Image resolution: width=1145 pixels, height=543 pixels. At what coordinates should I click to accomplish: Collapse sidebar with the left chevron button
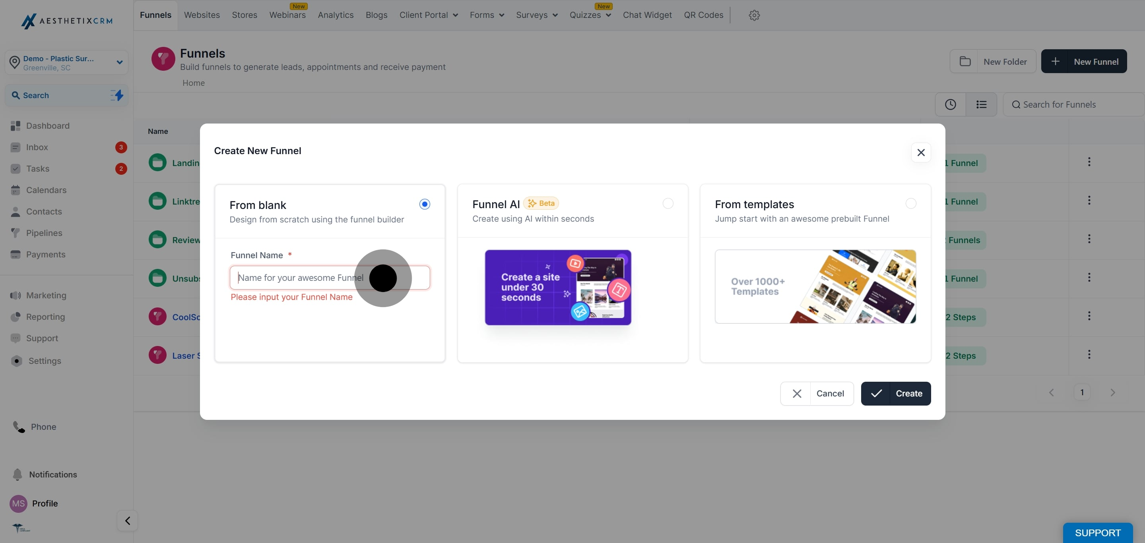coord(128,520)
